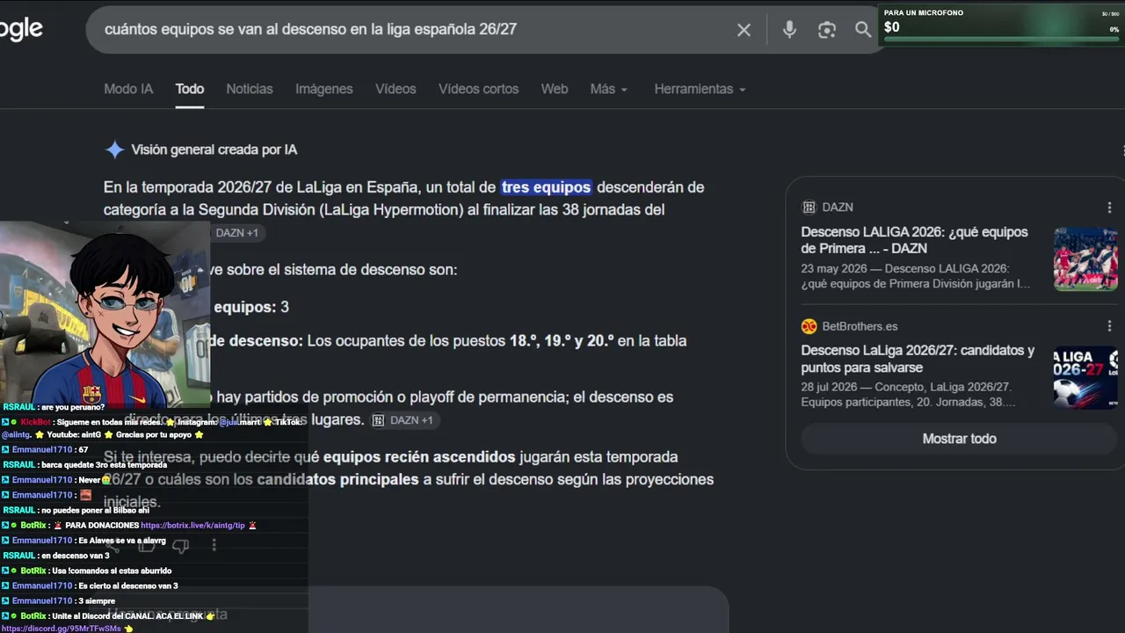
Task: Click chat message 'en descenso van 3'
Action: [x=76, y=556]
